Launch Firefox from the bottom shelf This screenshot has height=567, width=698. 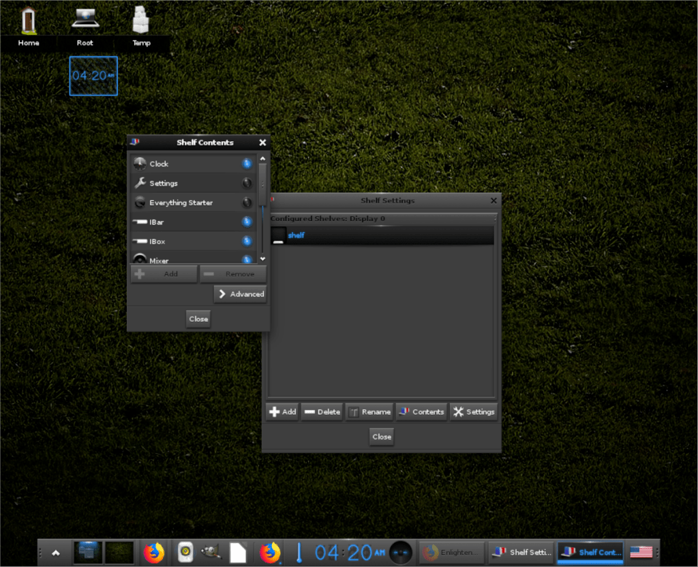(x=154, y=552)
